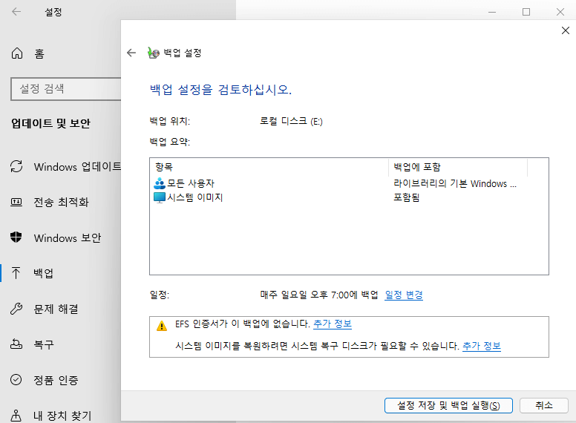Open 문제 해결 sidebar item
Viewport: 576px width, 423px height.
click(x=60, y=309)
